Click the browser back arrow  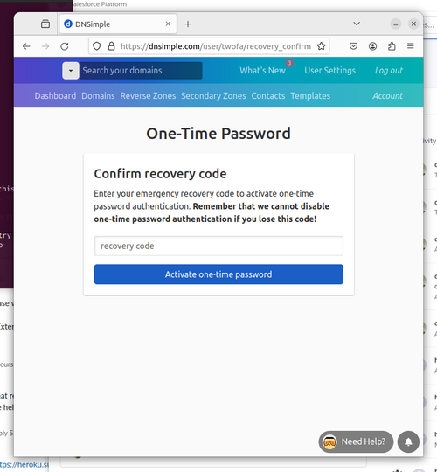(26, 46)
